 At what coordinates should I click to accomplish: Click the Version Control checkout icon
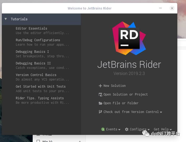[x=100, y=112]
